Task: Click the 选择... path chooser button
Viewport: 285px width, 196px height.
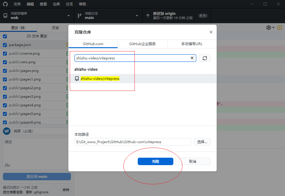Action: tap(202, 142)
